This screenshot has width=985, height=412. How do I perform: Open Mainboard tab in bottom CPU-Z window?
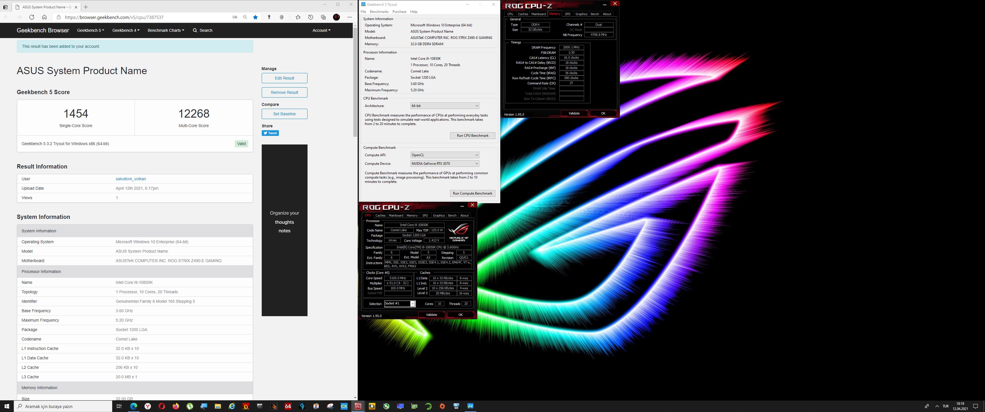click(396, 215)
